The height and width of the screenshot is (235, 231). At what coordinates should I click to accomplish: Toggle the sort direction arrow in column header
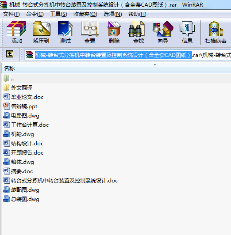tap(155, 64)
